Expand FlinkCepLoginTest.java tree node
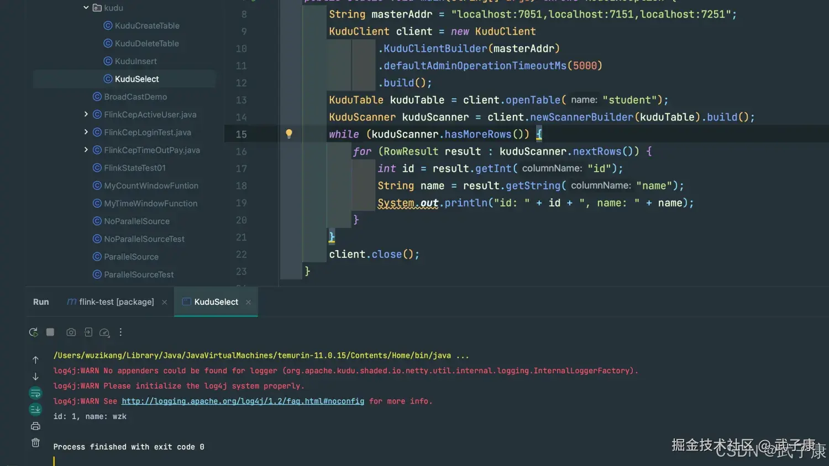The height and width of the screenshot is (466, 829). click(x=86, y=132)
